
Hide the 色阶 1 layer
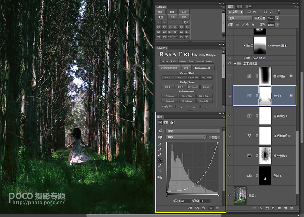pyautogui.click(x=230, y=176)
